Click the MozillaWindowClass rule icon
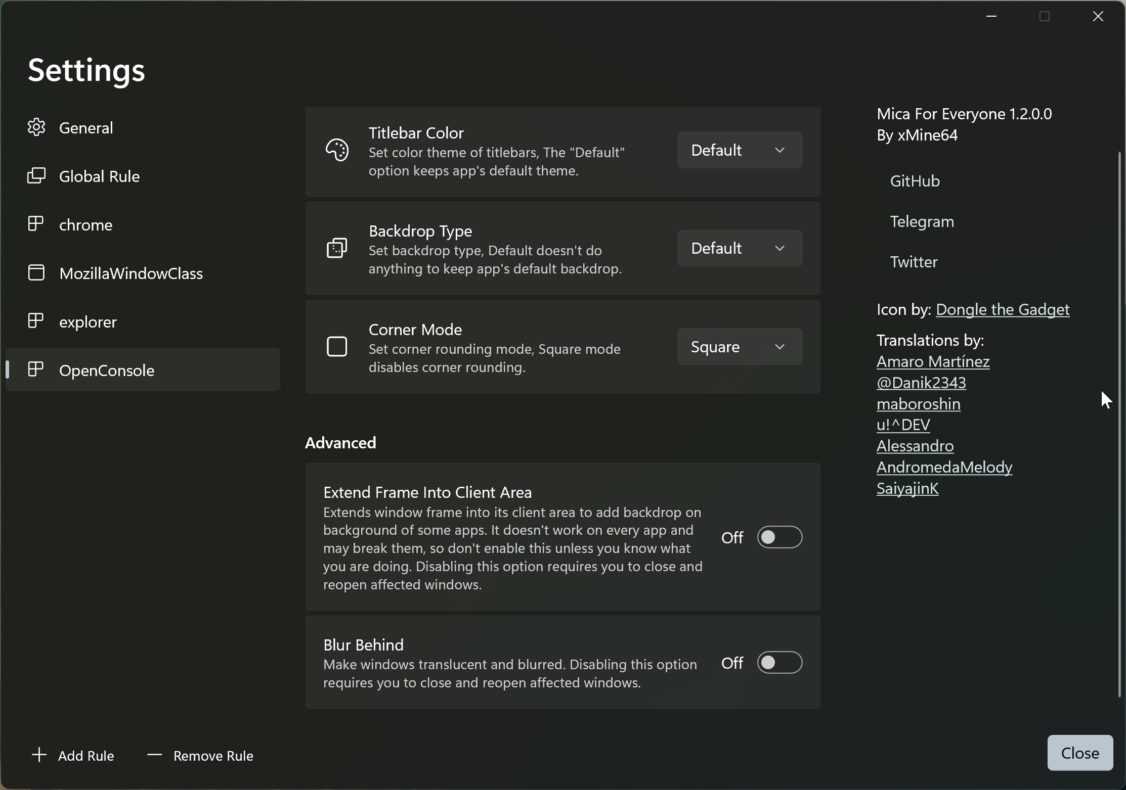Image resolution: width=1126 pixels, height=790 pixels. pos(36,272)
